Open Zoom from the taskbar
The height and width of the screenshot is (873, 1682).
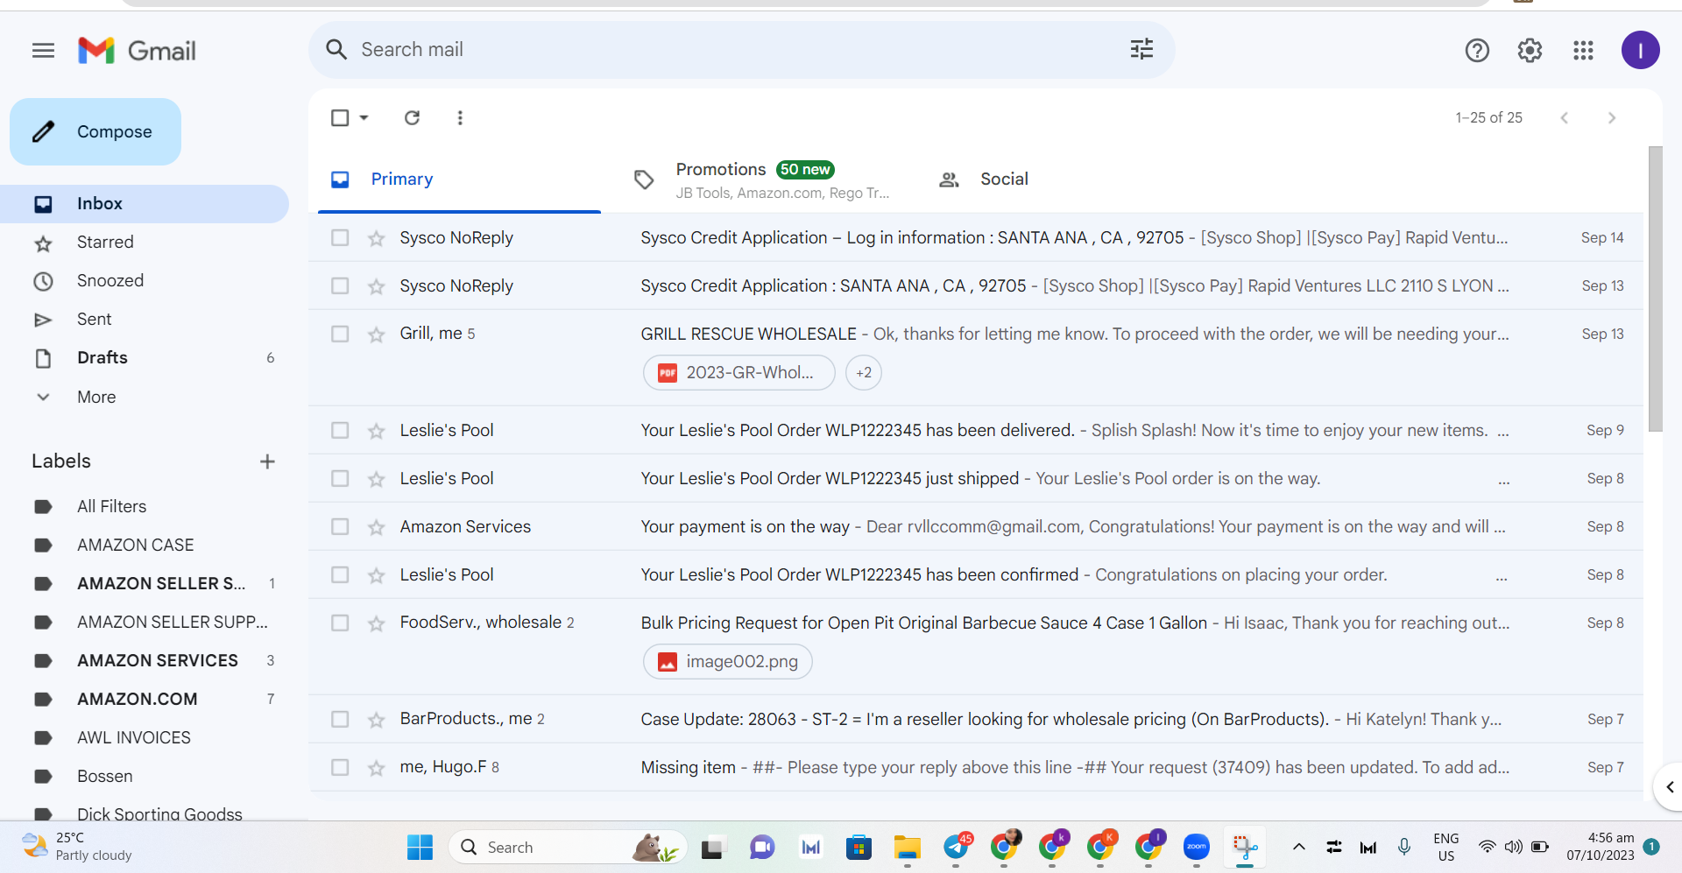[x=1196, y=847]
